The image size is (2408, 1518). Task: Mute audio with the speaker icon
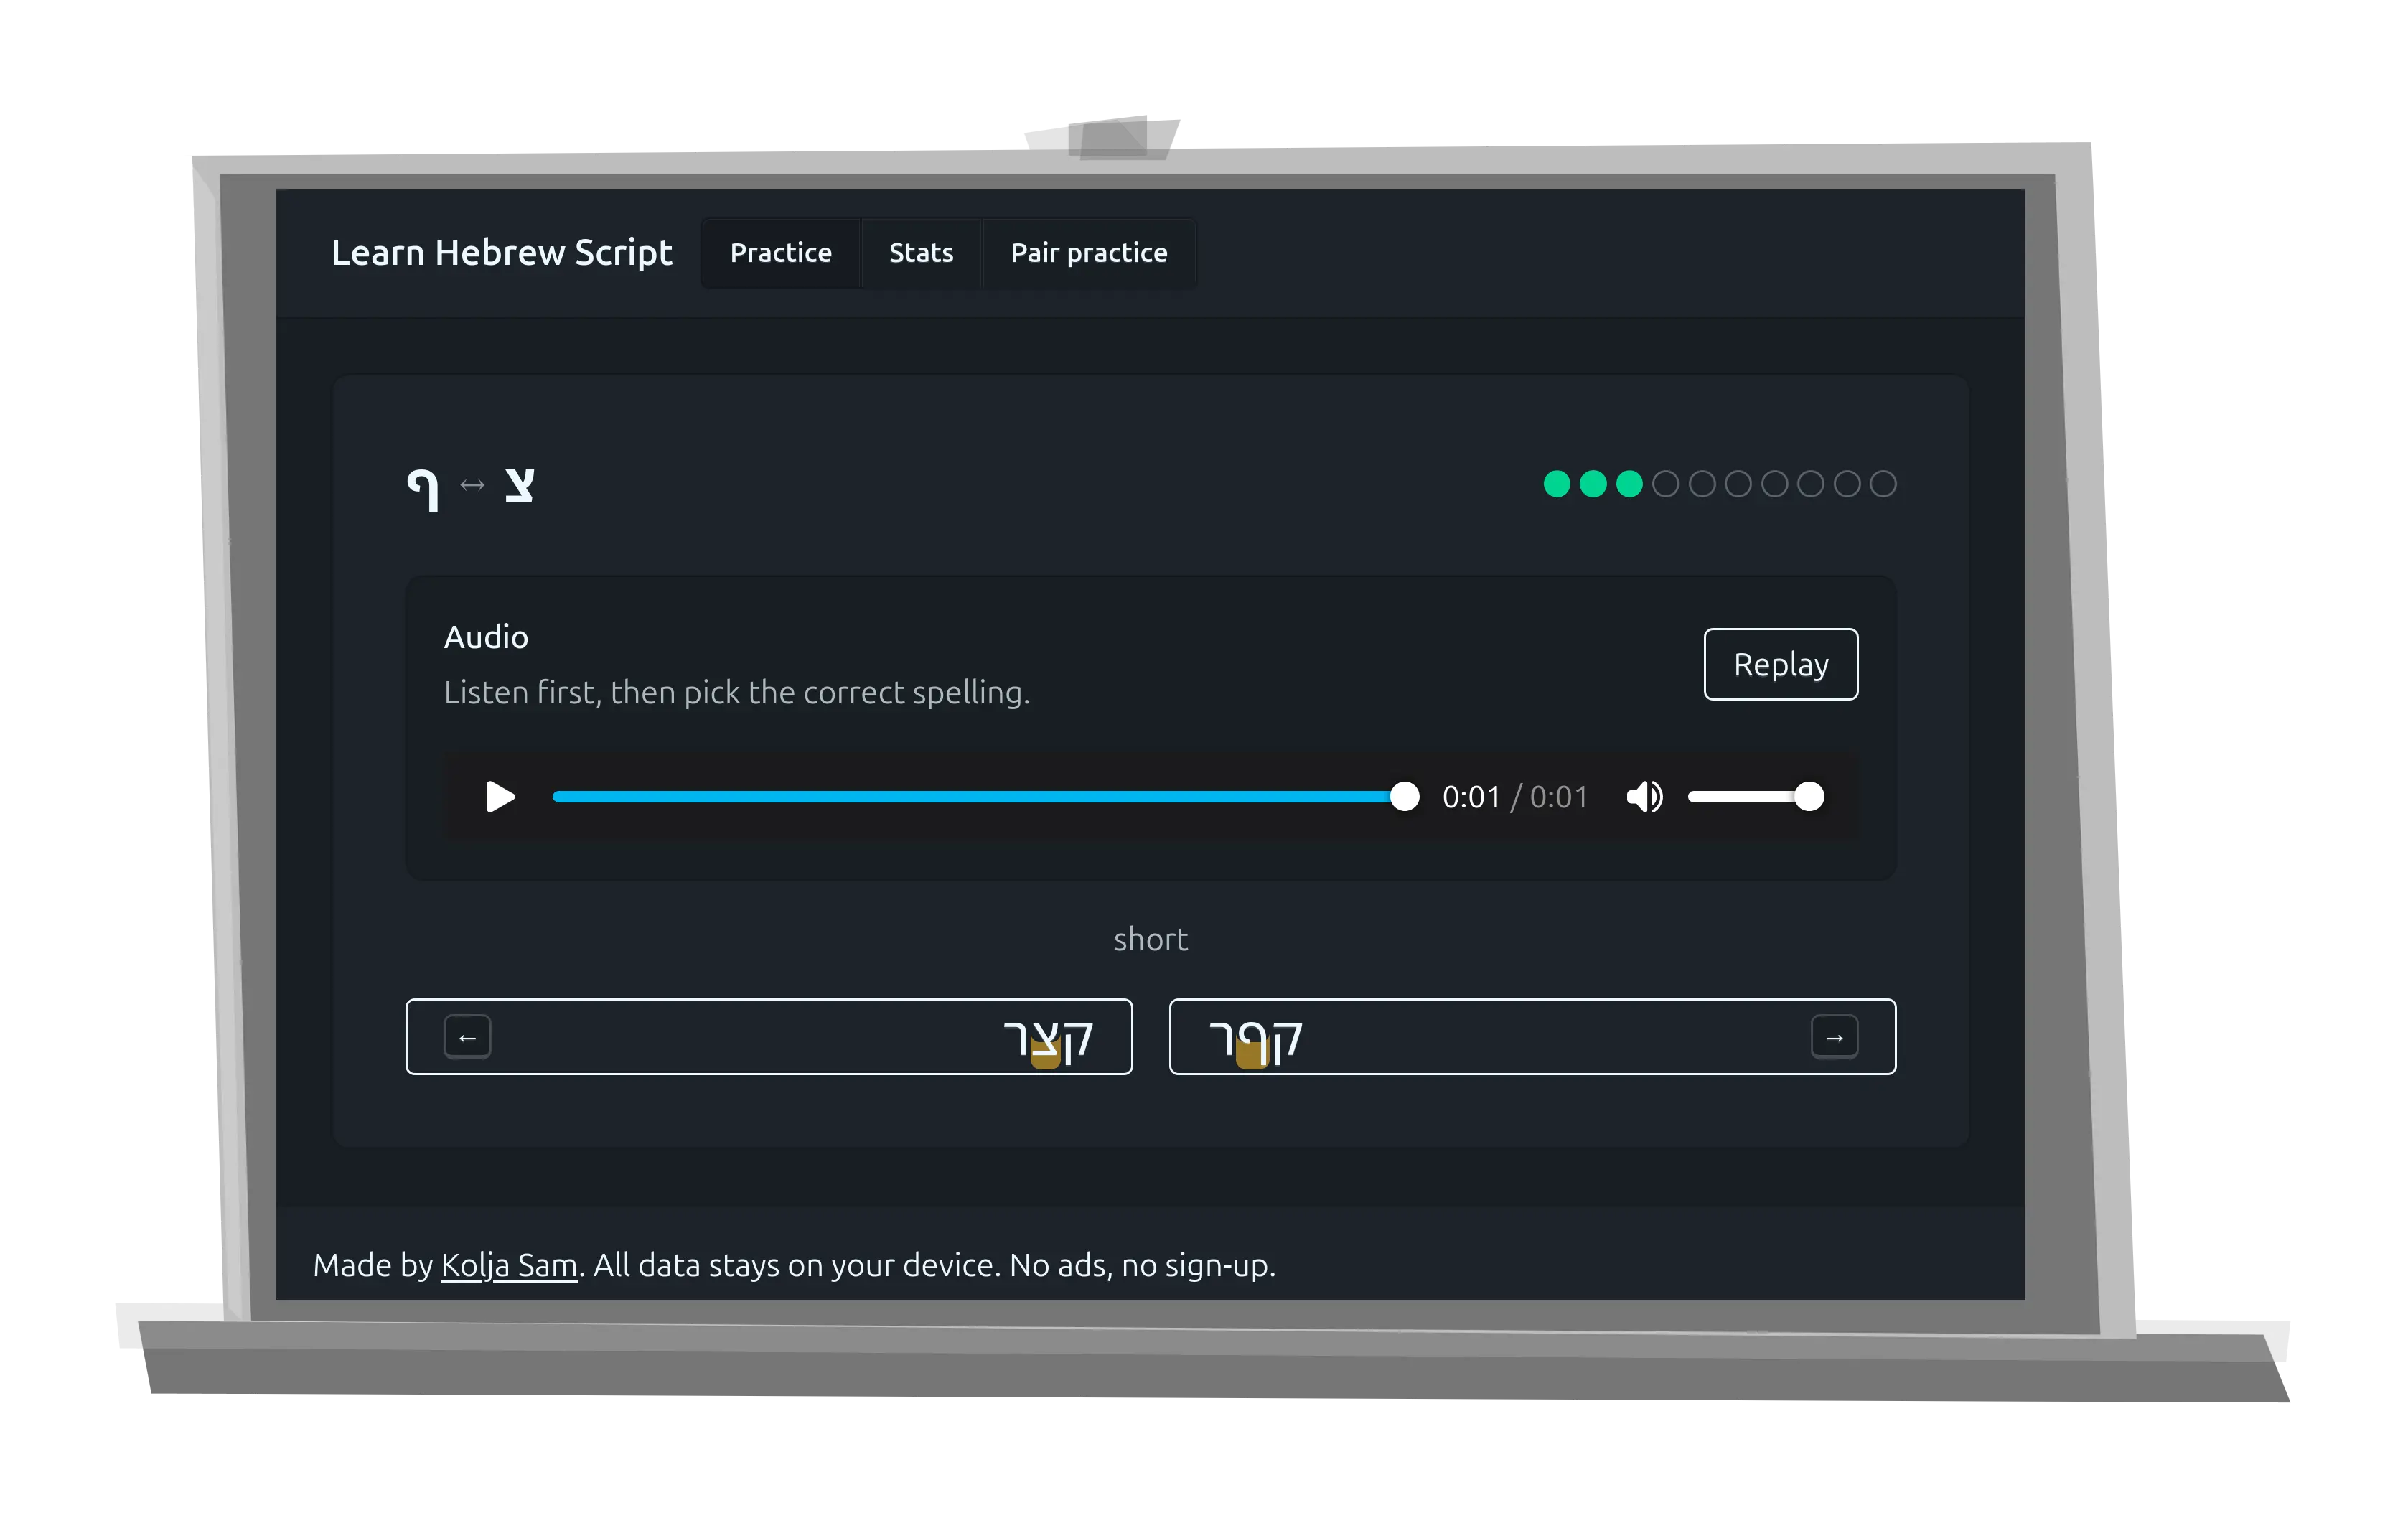coord(1644,797)
